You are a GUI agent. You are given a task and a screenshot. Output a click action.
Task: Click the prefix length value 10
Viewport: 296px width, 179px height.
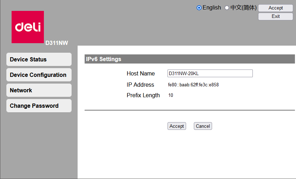click(x=171, y=95)
